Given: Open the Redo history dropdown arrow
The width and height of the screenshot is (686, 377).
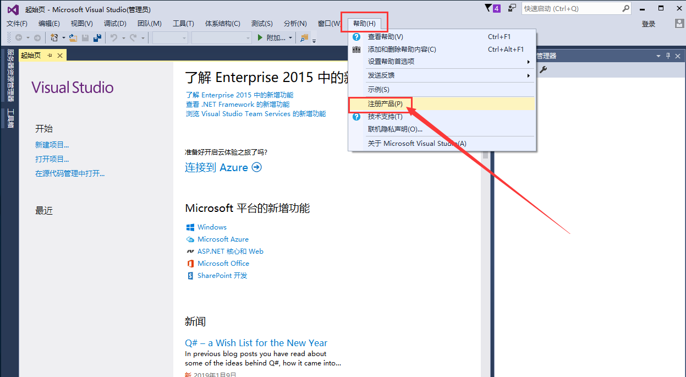Looking at the screenshot, I should point(142,38).
